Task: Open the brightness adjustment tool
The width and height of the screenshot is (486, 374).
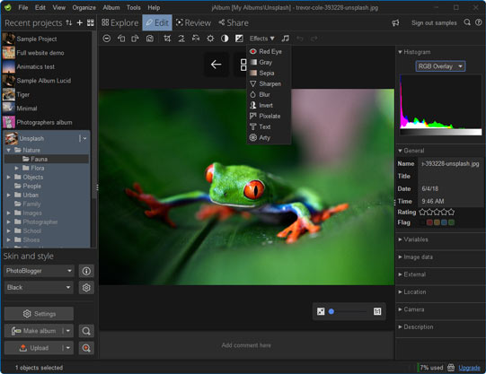Action: pos(210,39)
